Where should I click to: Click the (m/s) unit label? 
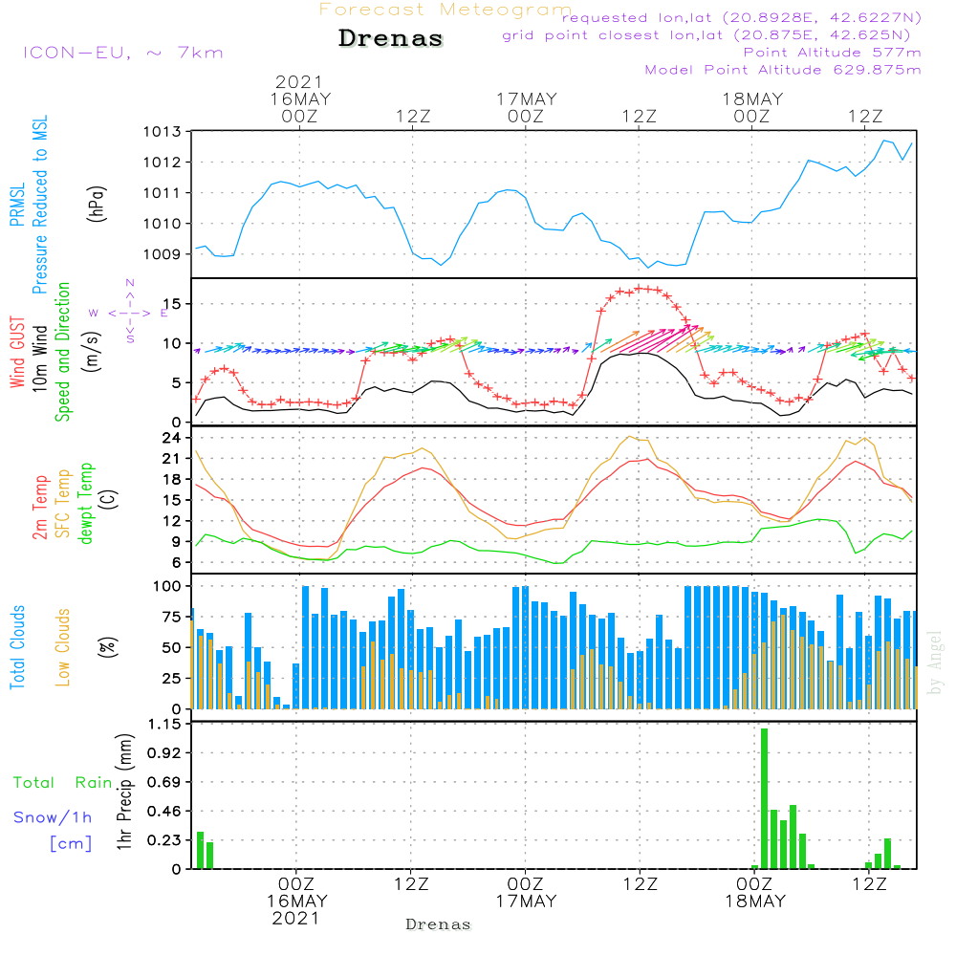click(x=92, y=352)
